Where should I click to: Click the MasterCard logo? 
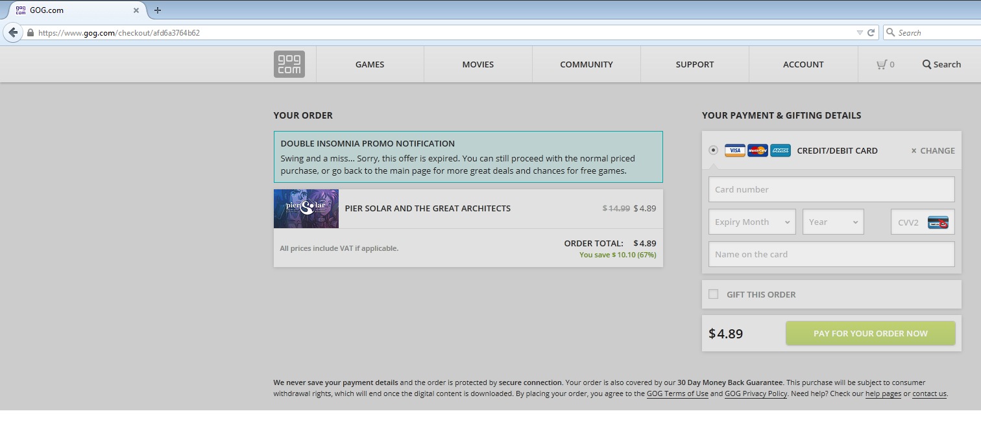click(757, 150)
